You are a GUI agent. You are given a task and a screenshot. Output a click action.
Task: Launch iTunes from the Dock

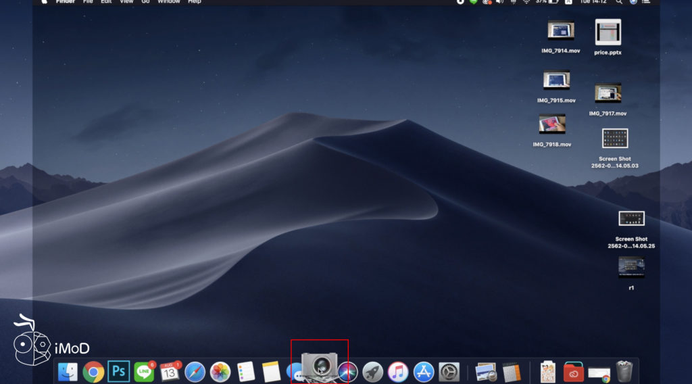[398, 372]
